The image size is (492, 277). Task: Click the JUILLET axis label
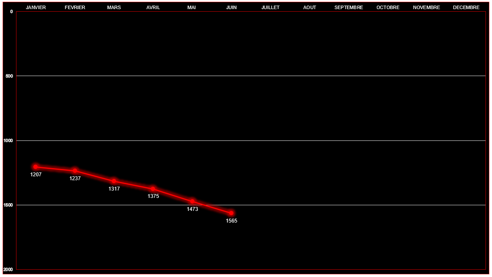pos(270,7)
